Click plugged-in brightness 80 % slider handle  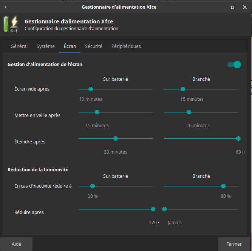(223, 186)
